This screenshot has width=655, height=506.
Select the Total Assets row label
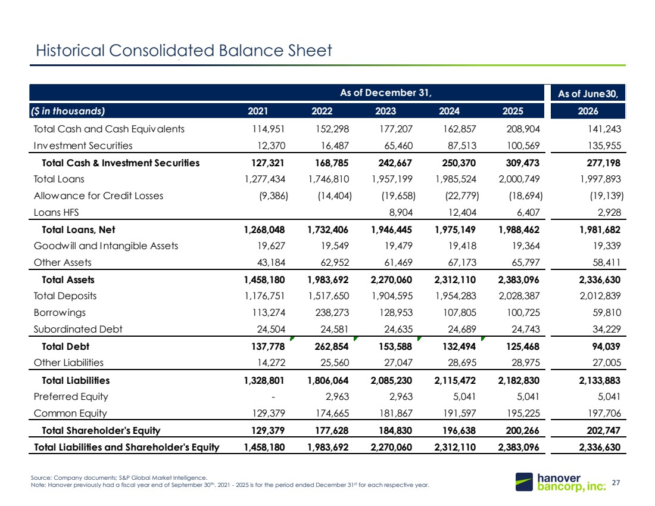[68, 280]
